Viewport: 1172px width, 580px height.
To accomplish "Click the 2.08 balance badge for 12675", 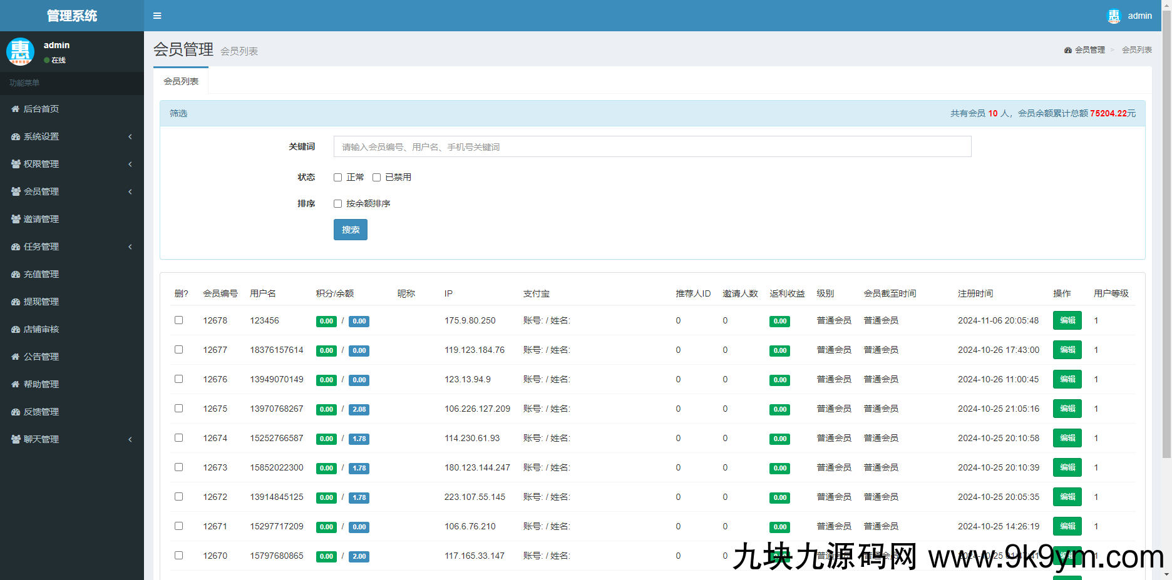I will click(359, 409).
